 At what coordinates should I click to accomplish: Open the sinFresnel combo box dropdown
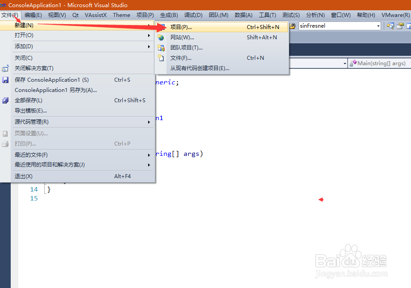378,26
